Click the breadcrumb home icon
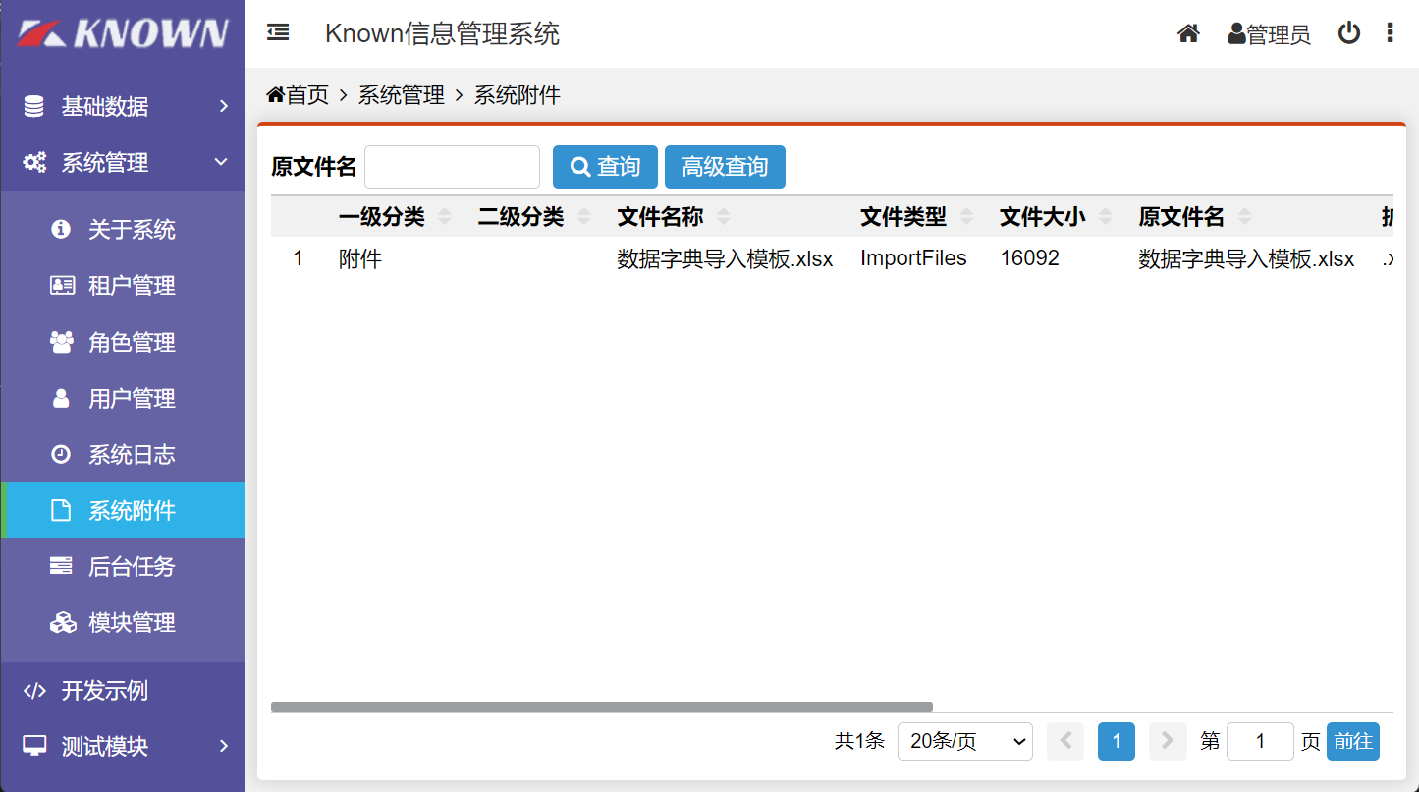1419x792 pixels. tap(276, 94)
